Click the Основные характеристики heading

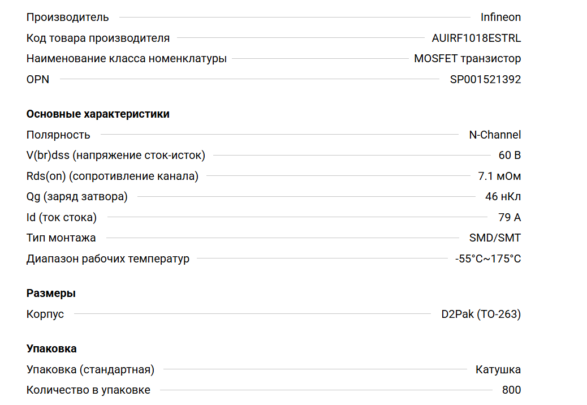point(98,114)
